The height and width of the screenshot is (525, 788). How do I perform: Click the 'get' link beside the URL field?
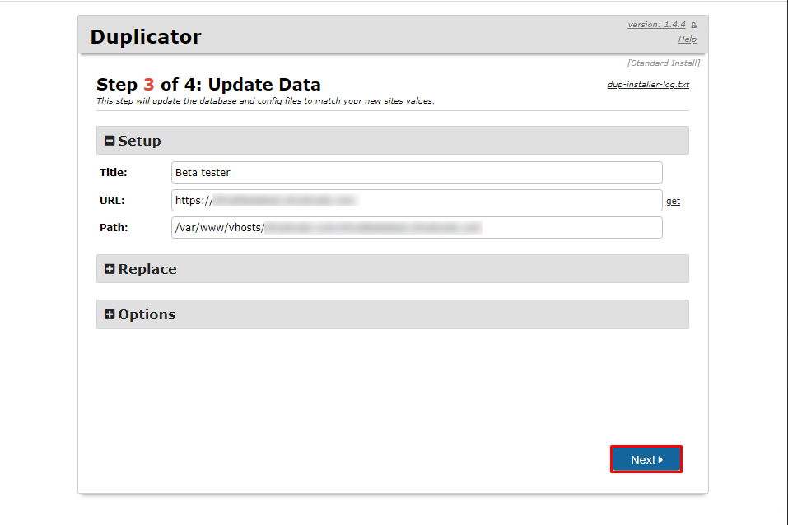point(673,201)
